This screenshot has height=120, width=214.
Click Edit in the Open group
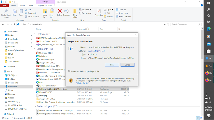coord(107,13)
